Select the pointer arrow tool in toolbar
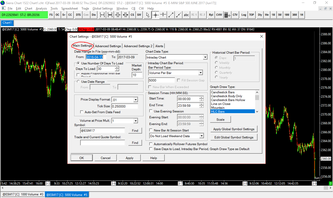The width and height of the screenshot is (333, 198). [148, 15]
